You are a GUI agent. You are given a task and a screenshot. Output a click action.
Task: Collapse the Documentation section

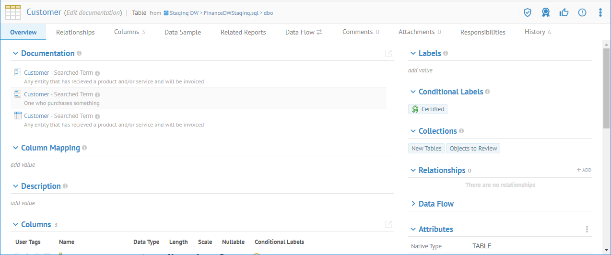(15, 54)
